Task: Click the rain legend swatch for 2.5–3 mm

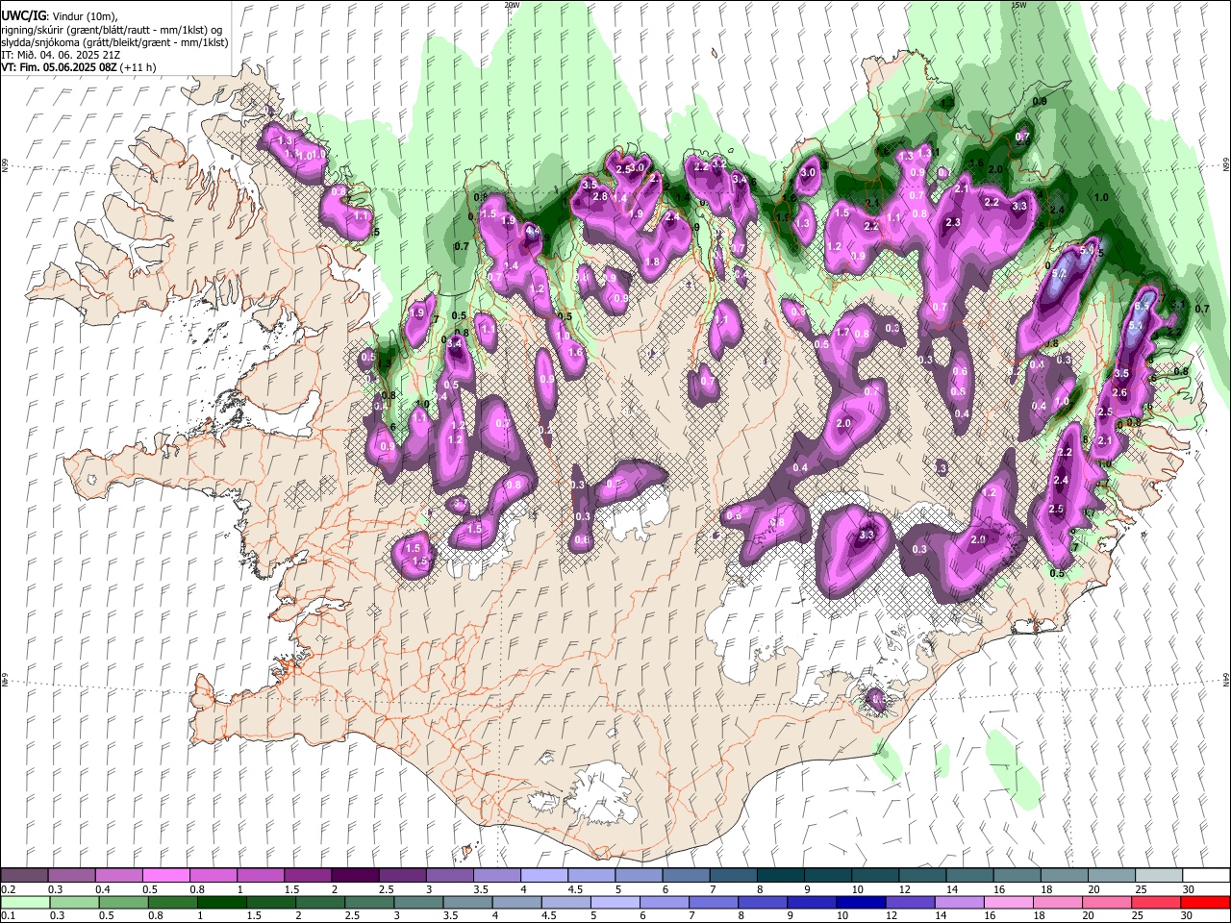Action: 369,902
